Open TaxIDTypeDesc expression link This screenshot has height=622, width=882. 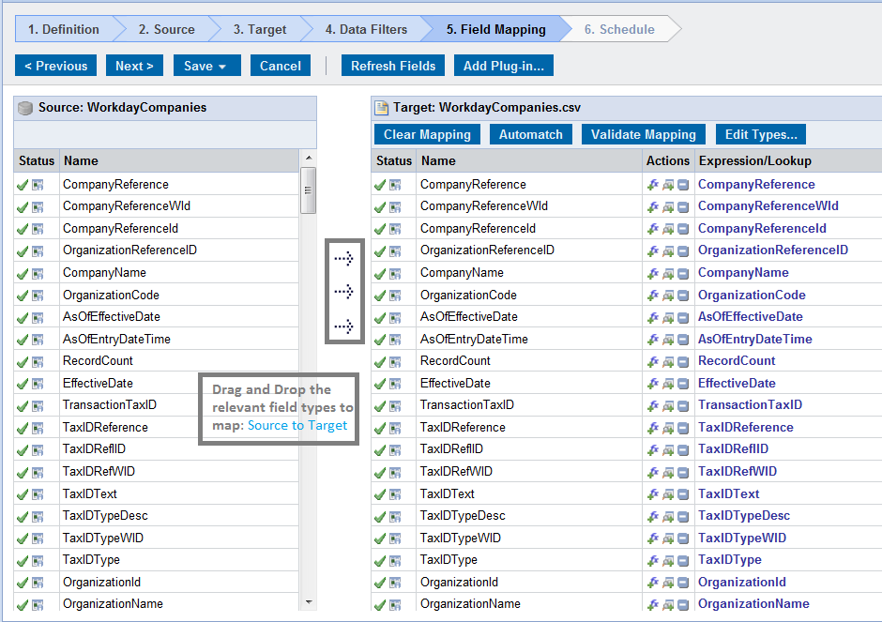pyautogui.click(x=744, y=516)
